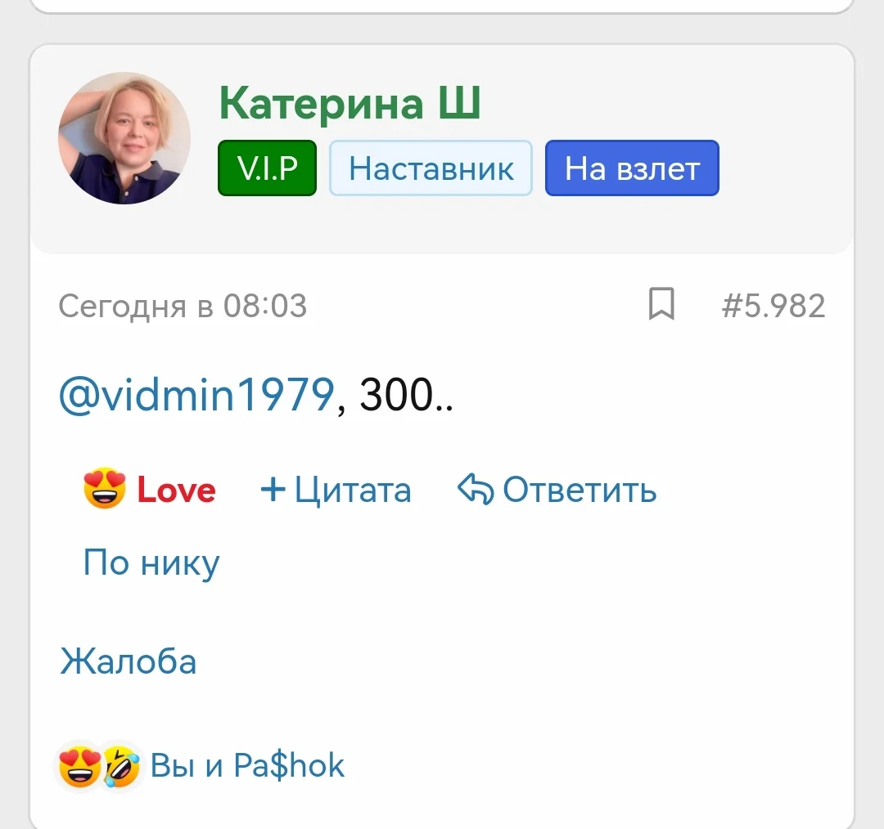
Task: Open the heart-eyes reaction in reactions summary
Action: pyautogui.click(x=80, y=766)
